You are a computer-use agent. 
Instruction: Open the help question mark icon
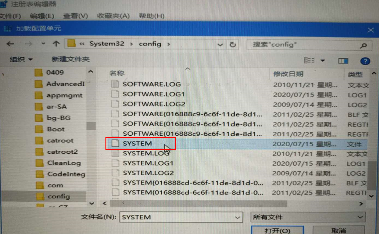(365, 61)
